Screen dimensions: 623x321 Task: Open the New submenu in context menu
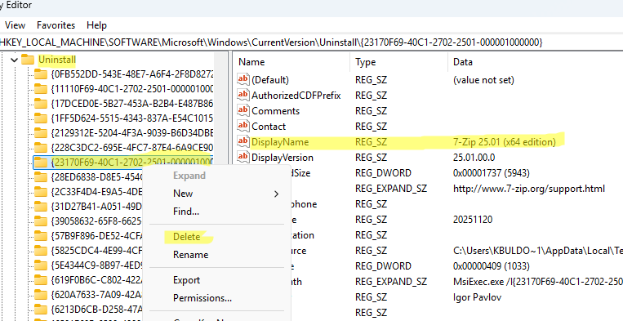tap(217, 194)
